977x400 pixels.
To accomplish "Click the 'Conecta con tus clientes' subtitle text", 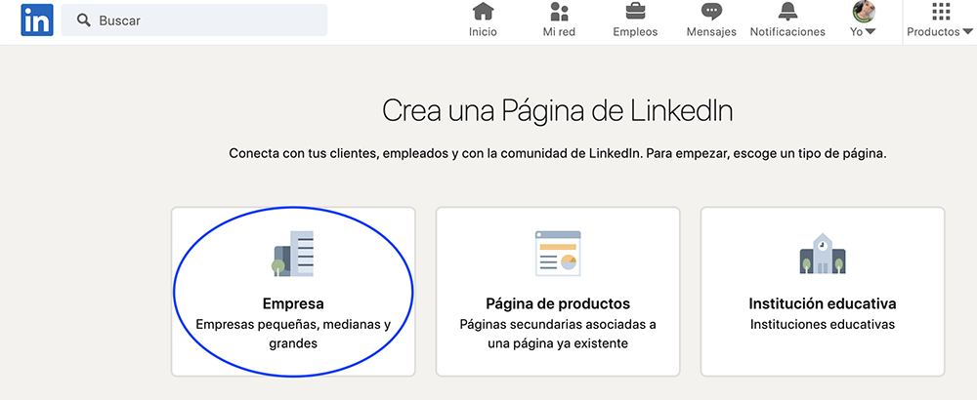I will 558,153.
